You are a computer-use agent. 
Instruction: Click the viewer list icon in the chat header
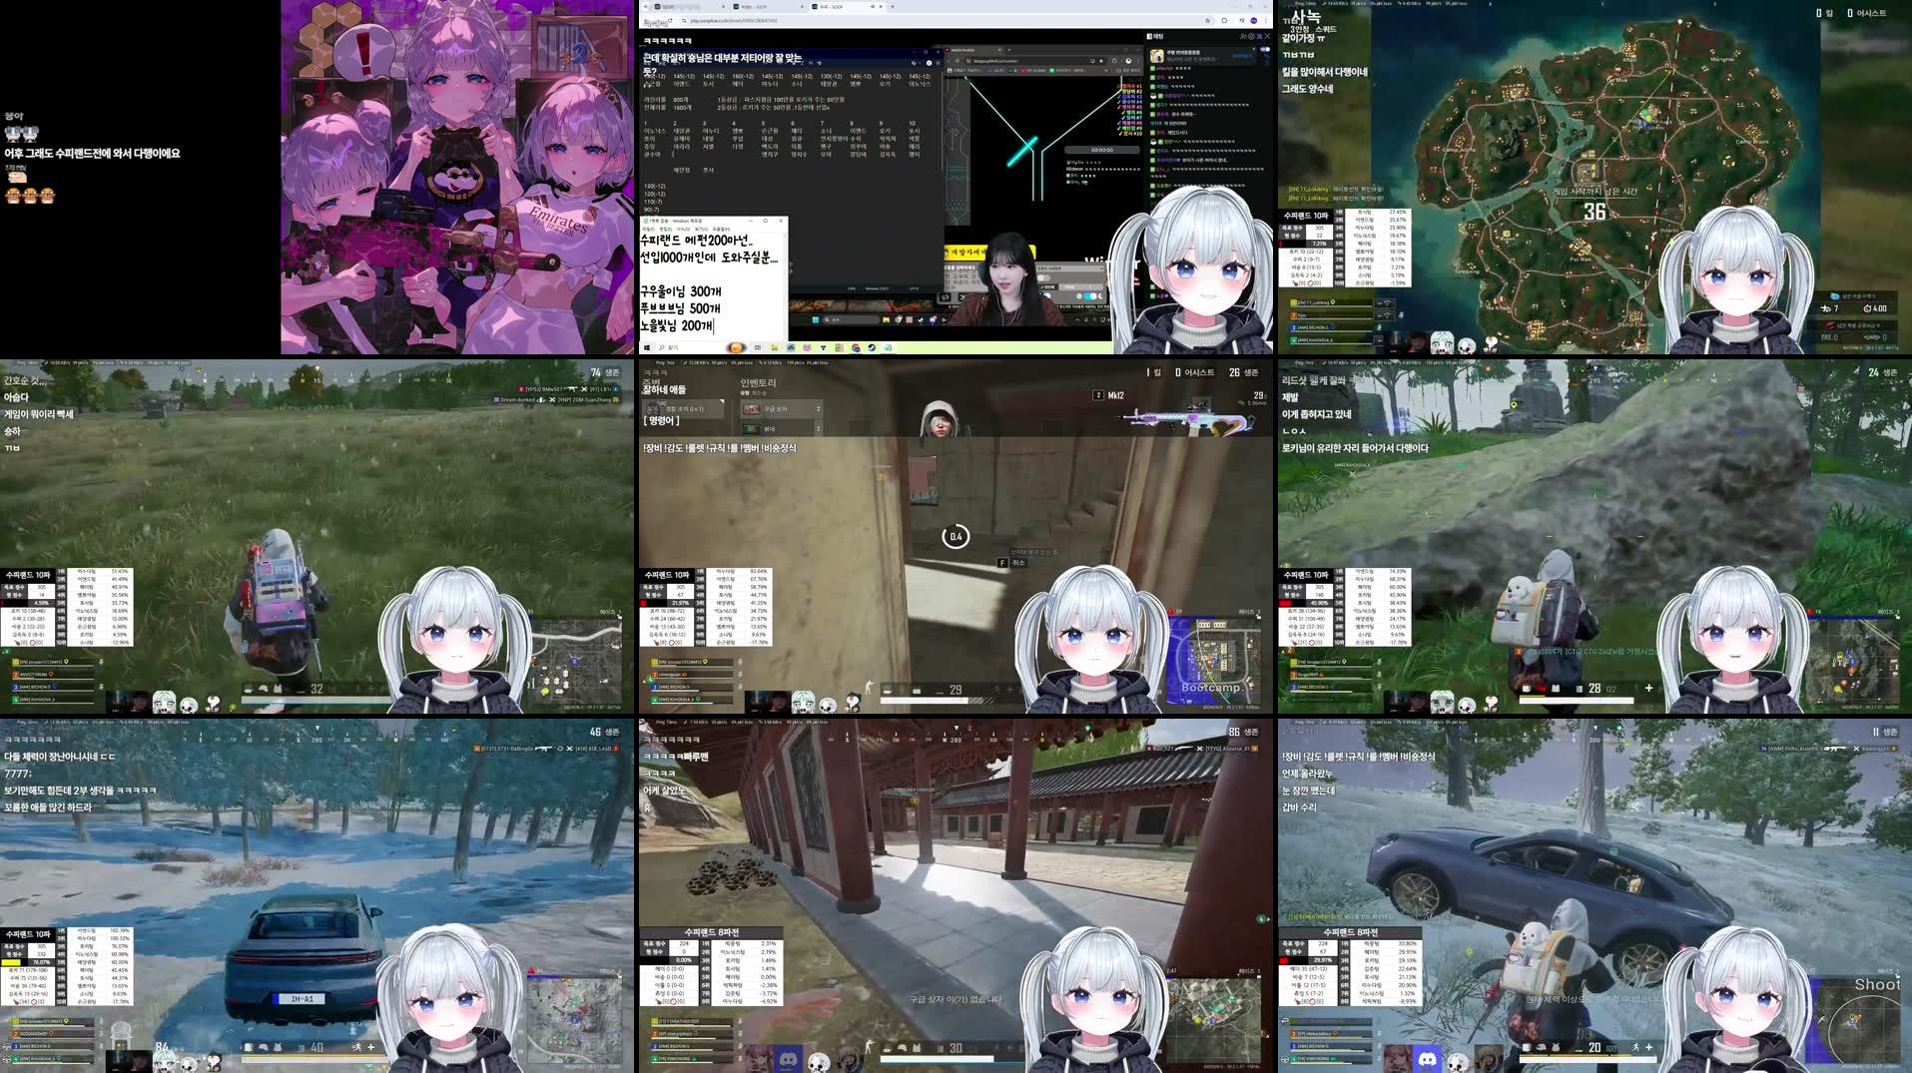coord(1242,36)
